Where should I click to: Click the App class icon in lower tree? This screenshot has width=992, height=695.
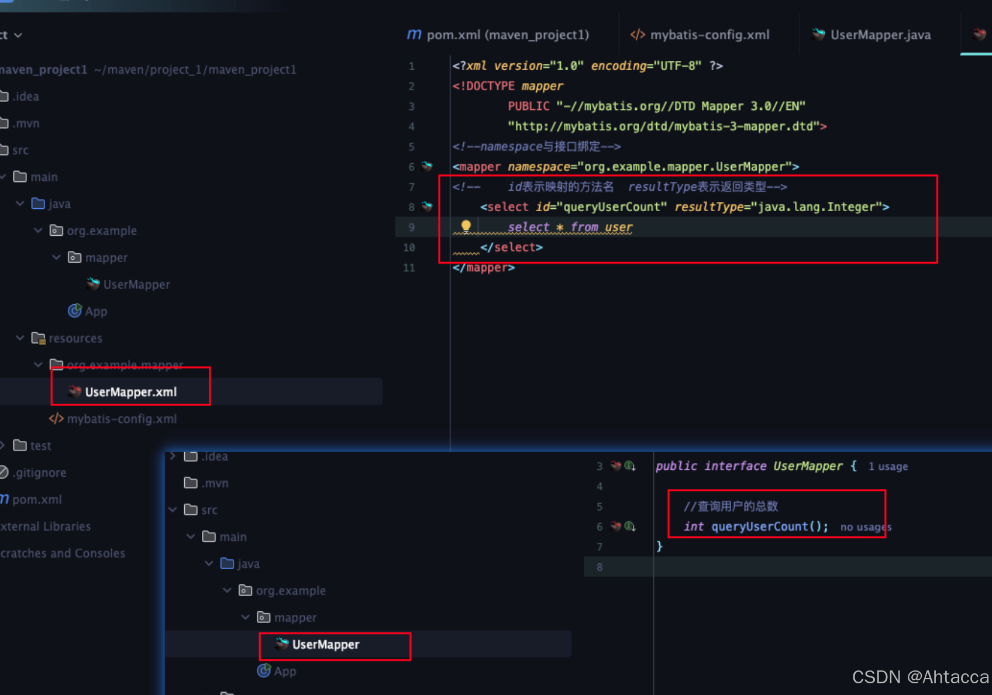click(264, 670)
